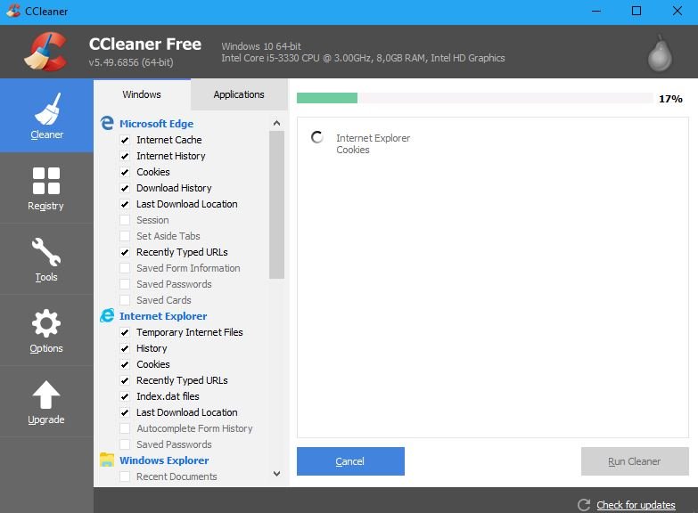Click the Cancel button

tap(350, 461)
